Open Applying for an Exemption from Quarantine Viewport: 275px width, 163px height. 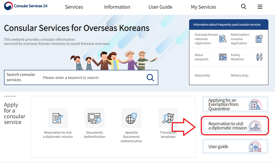pos(235,105)
